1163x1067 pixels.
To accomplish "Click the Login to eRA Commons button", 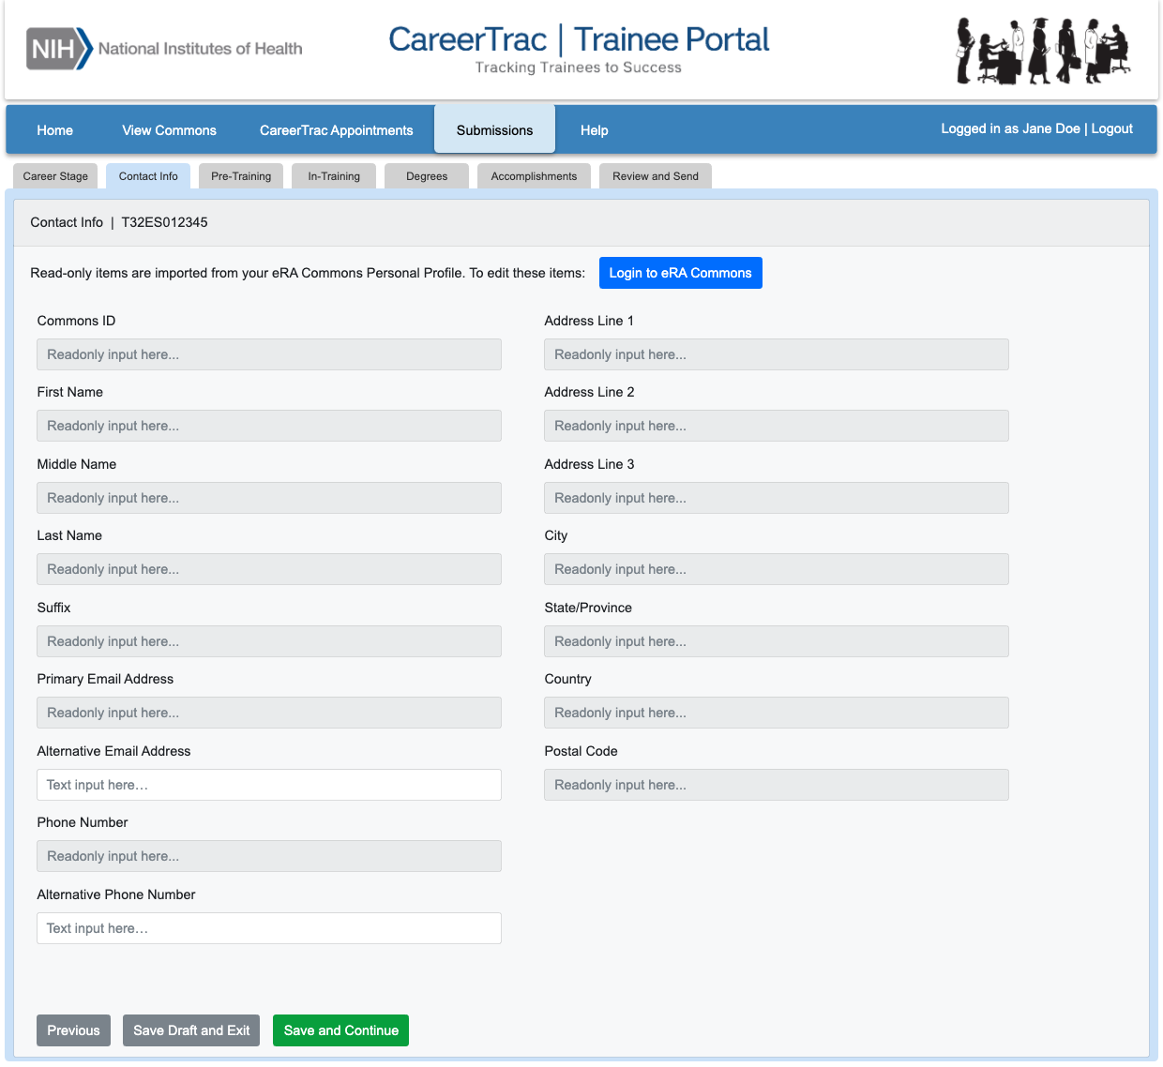I will click(x=681, y=273).
